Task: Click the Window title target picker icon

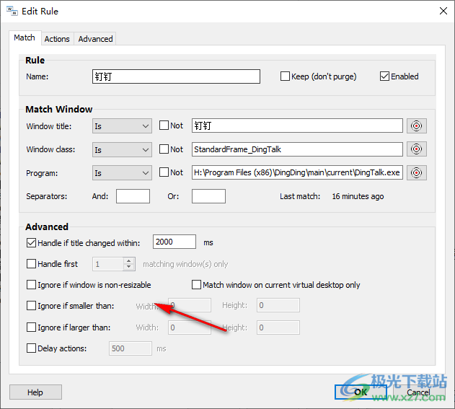Action: pos(416,126)
